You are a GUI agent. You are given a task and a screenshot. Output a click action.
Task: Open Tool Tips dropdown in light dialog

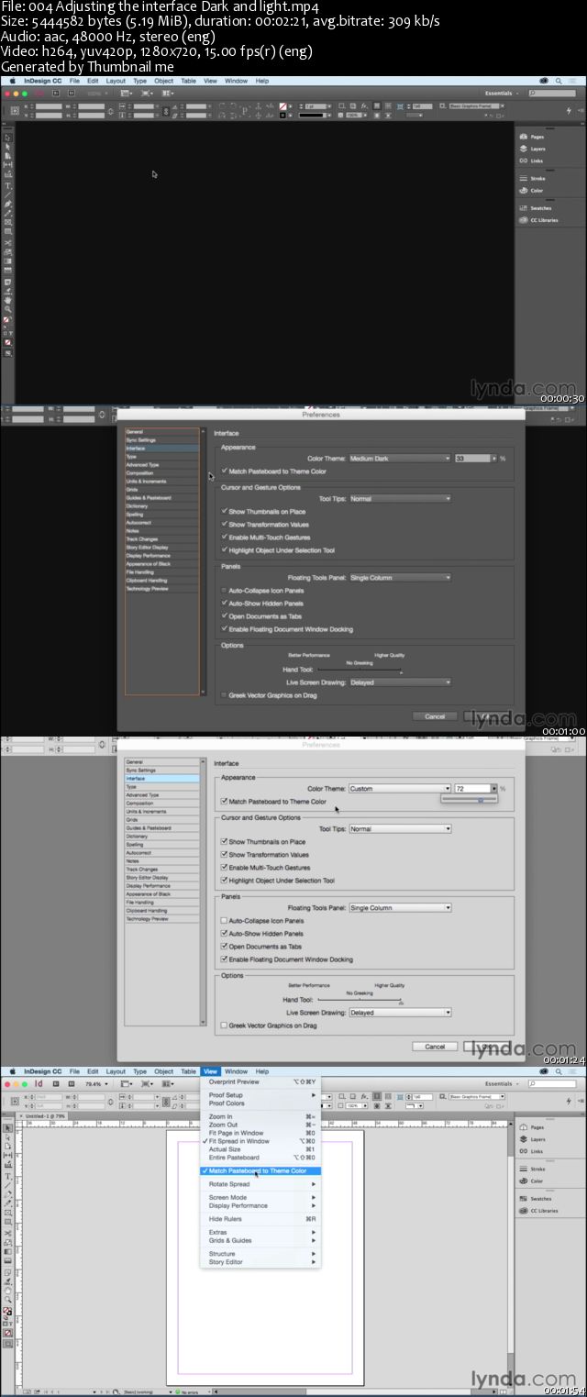point(400,829)
